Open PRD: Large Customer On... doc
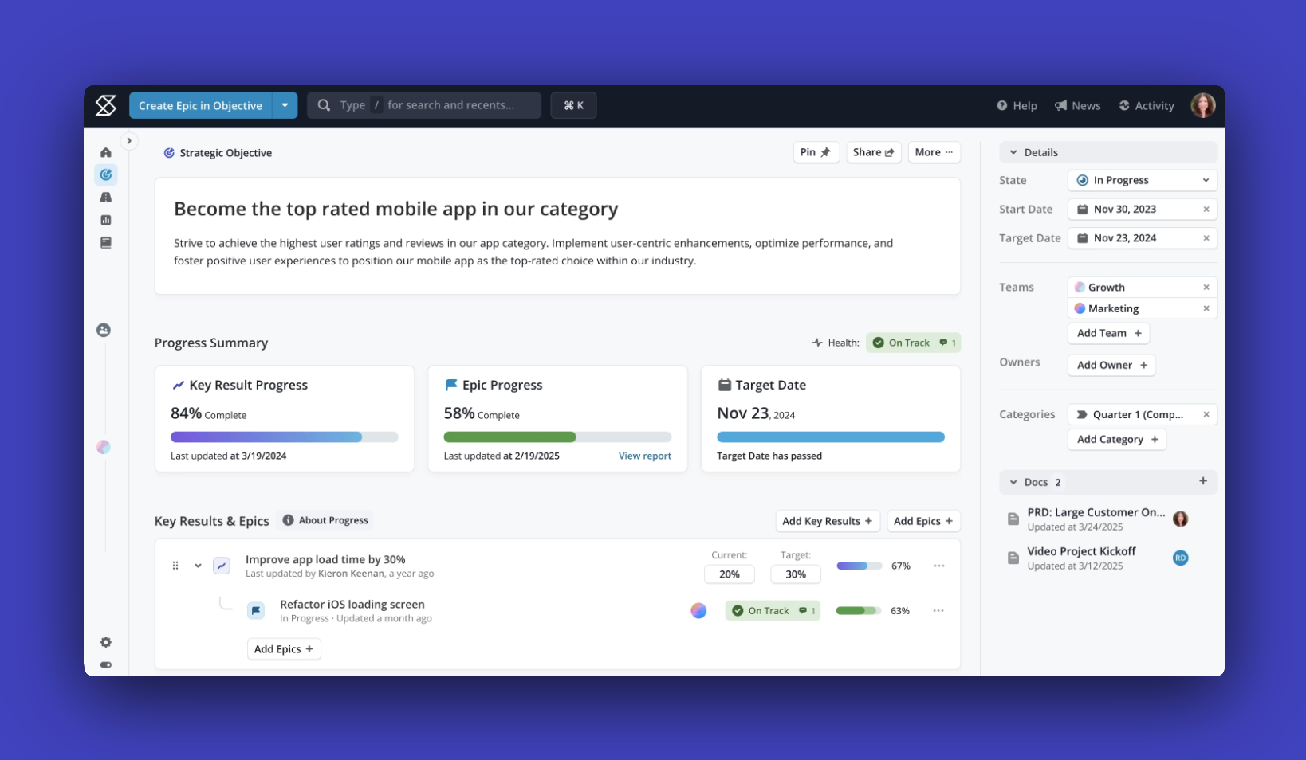The height and width of the screenshot is (760, 1306). coord(1096,512)
